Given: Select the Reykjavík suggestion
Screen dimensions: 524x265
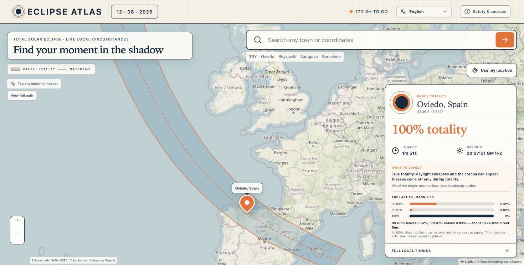Looking at the screenshot, I should pos(287,57).
